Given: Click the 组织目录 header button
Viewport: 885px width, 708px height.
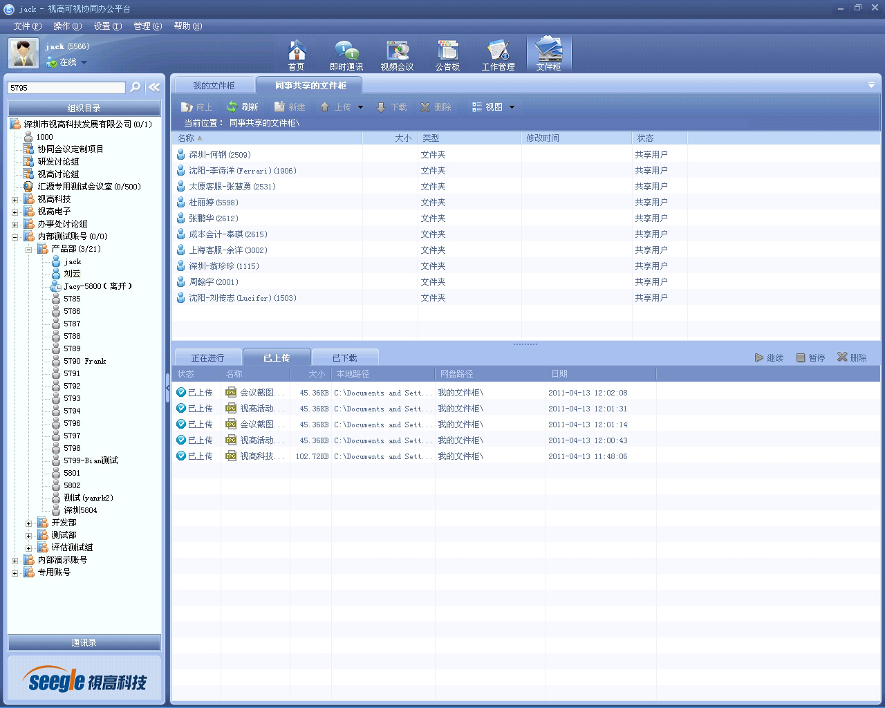Looking at the screenshot, I should [x=84, y=108].
